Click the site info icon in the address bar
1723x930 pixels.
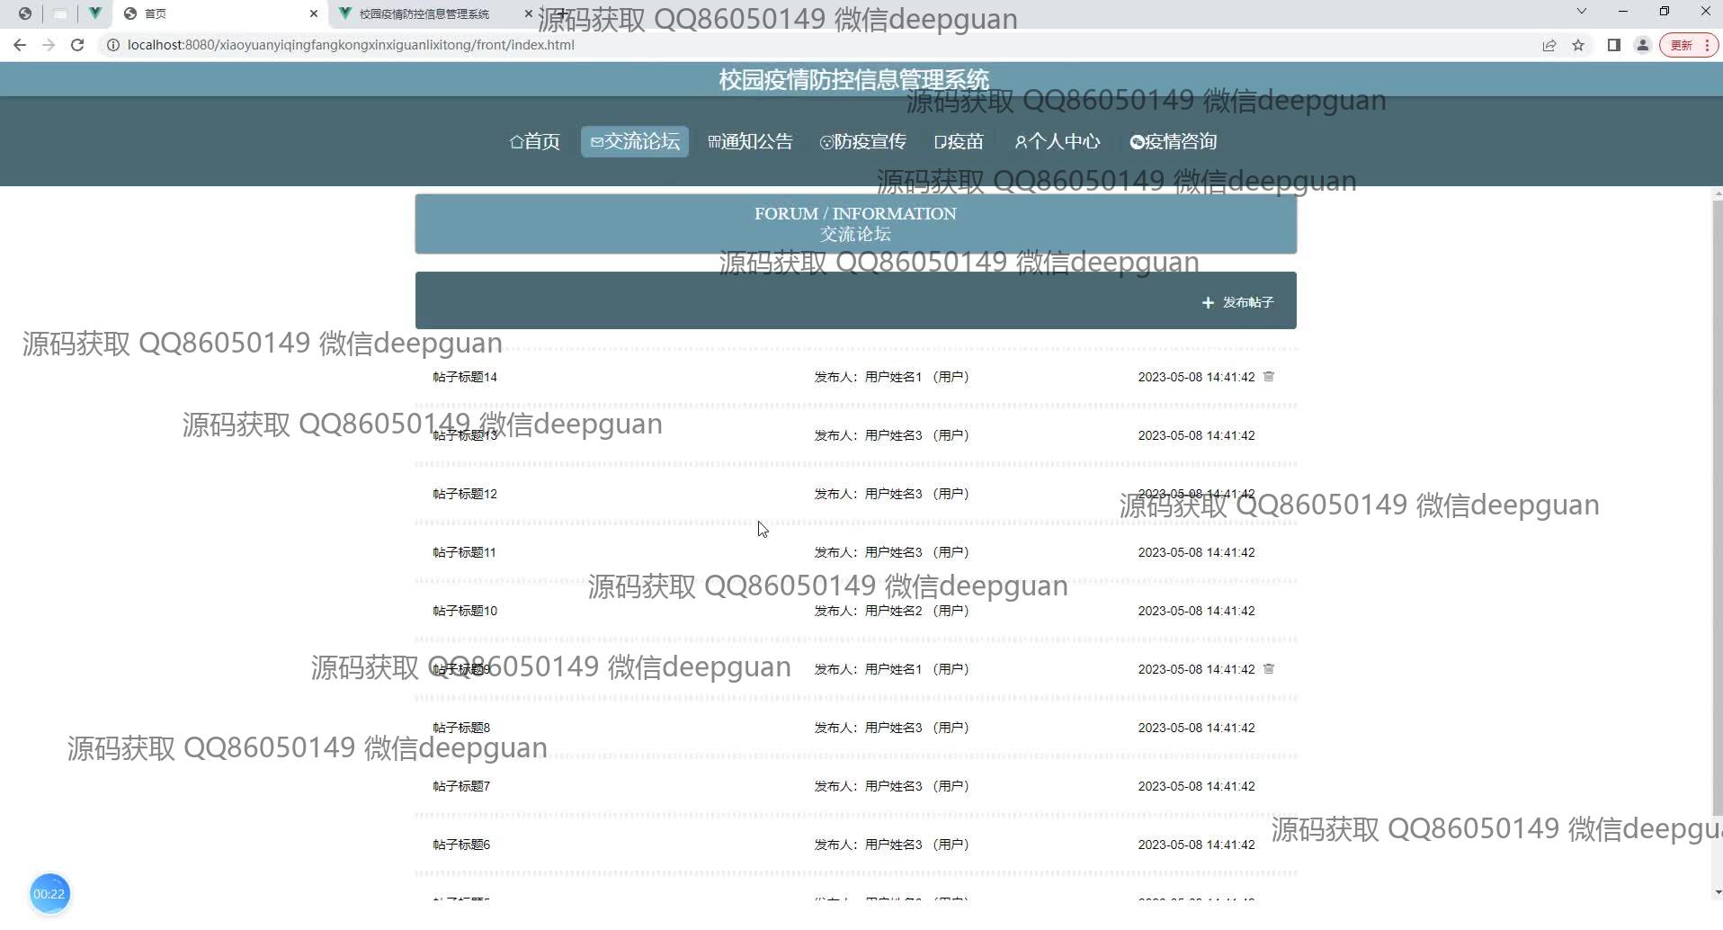coord(113,45)
